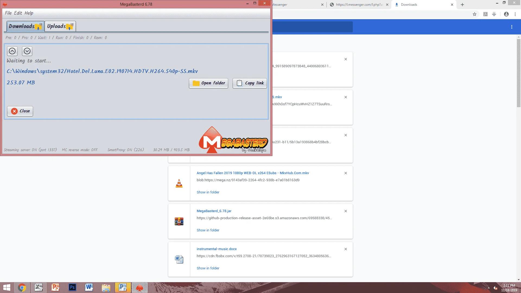Viewport: 521px width, 293px height.
Task: Click SmartProxy ON status text
Action: coord(126,150)
